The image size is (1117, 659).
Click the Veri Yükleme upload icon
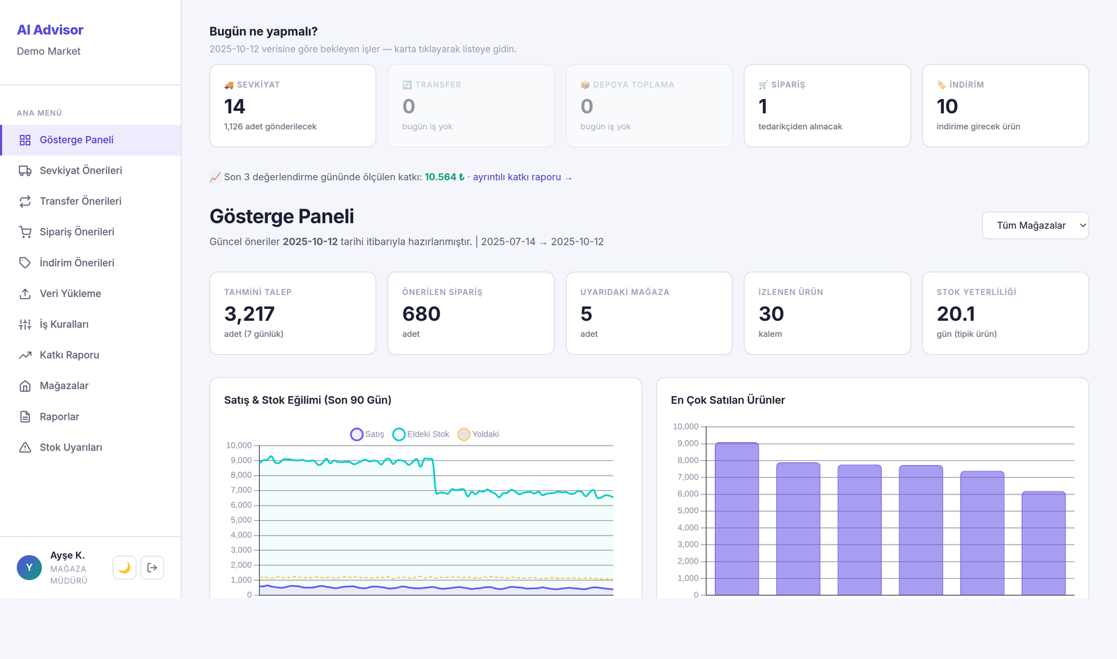(x=25, y=294)
